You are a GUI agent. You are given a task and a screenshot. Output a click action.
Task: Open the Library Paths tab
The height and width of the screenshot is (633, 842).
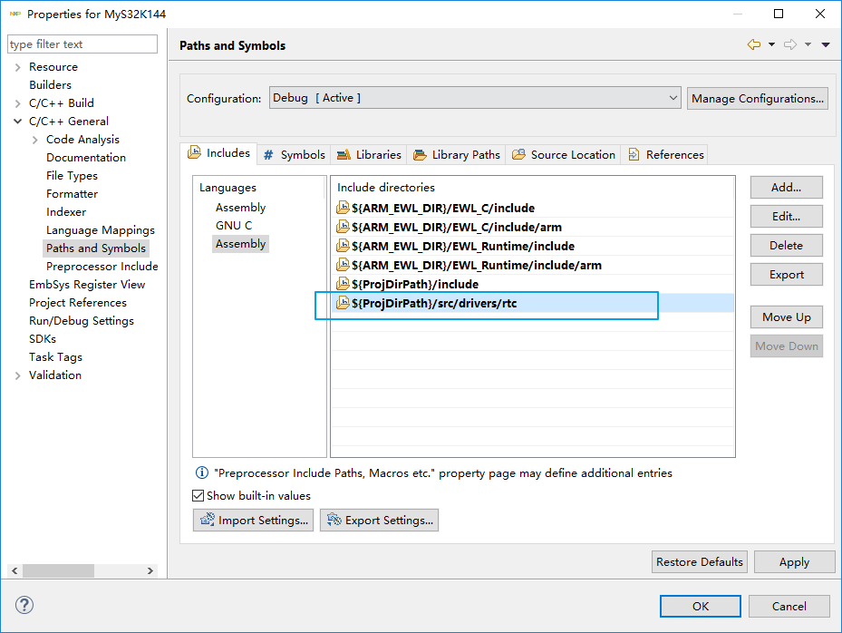pos(457,155)
